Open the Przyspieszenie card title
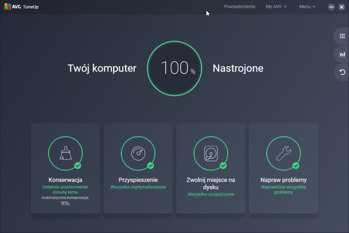This screenshot has height=233, width=349. coord(138,180)
